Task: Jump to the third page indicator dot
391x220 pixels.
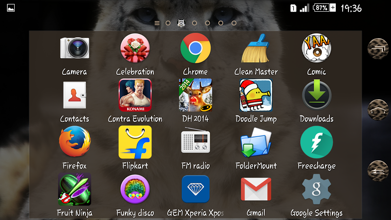Action: tap(195, 23)
